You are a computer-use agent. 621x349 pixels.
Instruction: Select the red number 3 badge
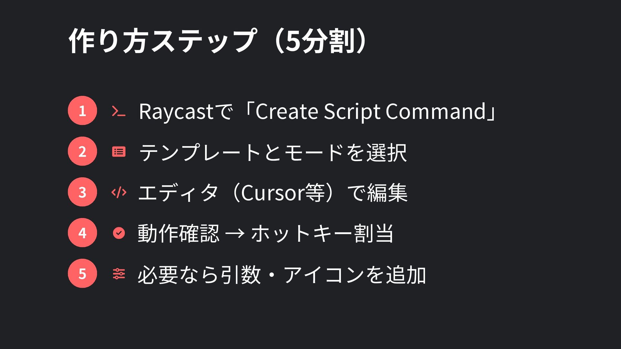coord(82,192)
